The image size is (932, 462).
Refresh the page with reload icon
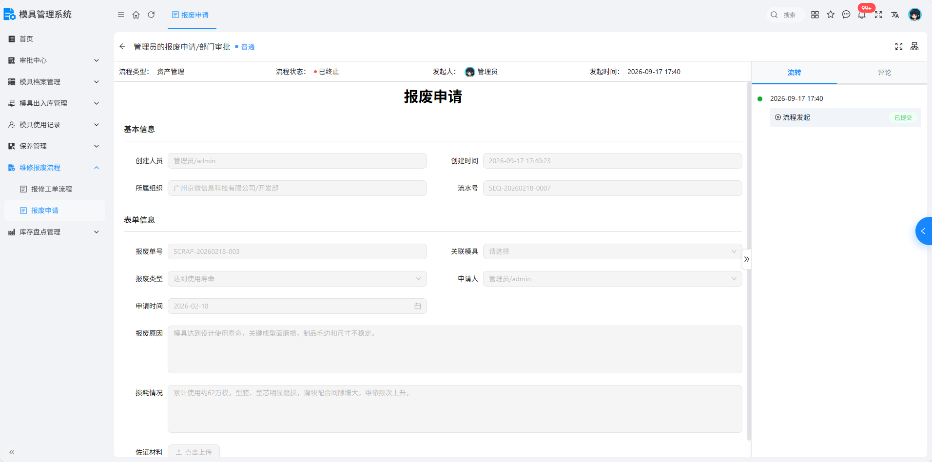coord(151,15)
